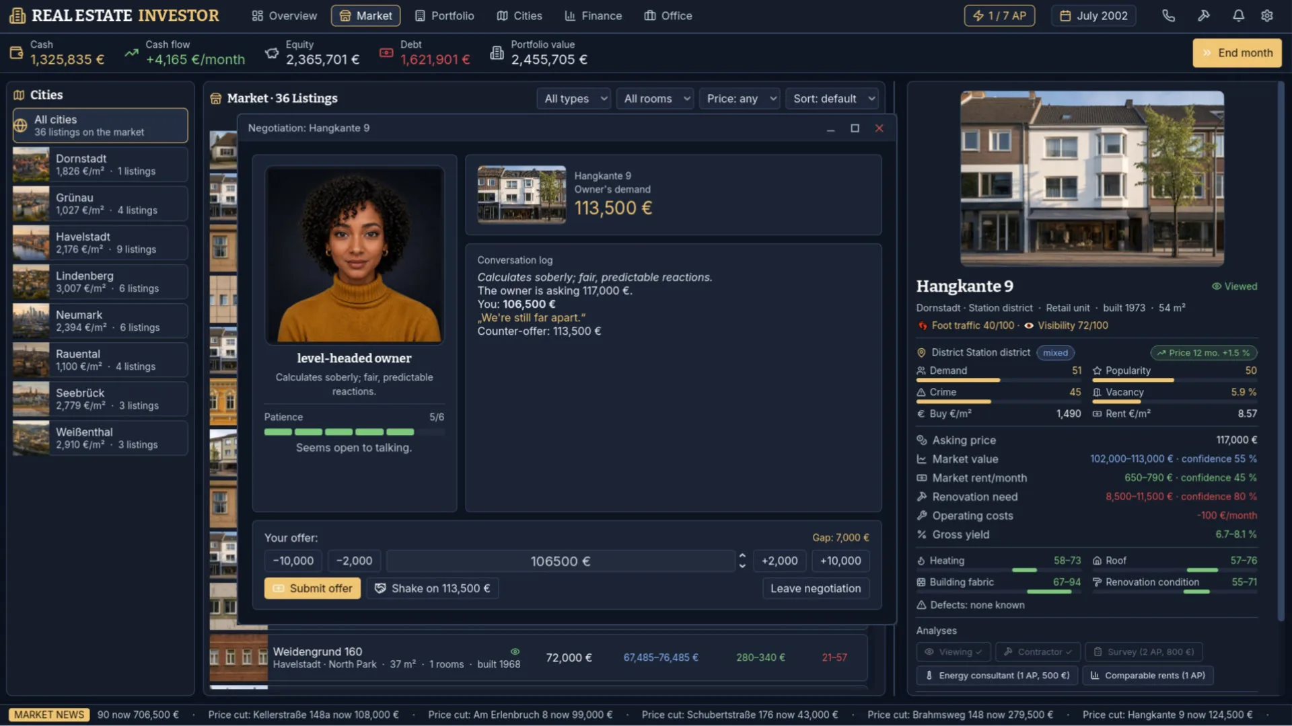This screenshot has width=1292, height=726.
Task: Decrease offer by 2,000
Action: (x=354, y=561)
